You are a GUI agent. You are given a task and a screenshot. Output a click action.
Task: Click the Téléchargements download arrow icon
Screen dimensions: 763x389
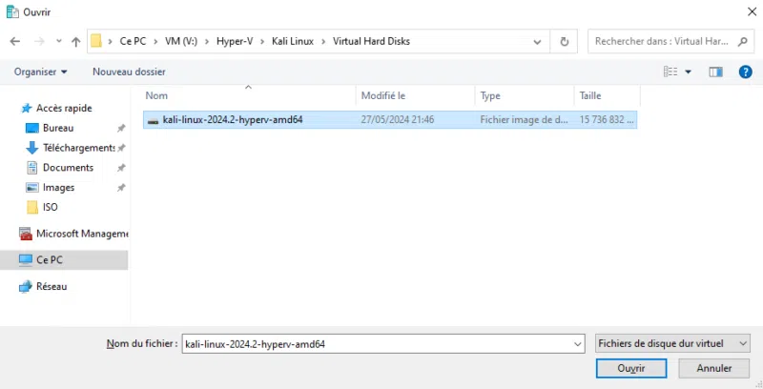pos(32,148)
